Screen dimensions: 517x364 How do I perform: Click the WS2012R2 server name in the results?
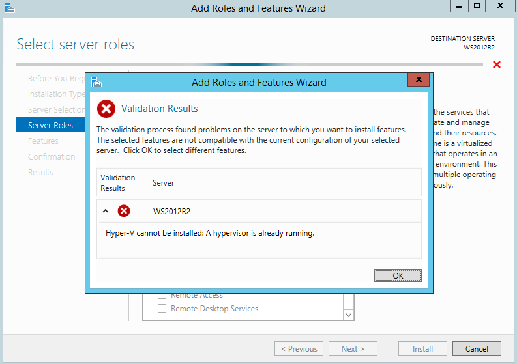[171, 211]
